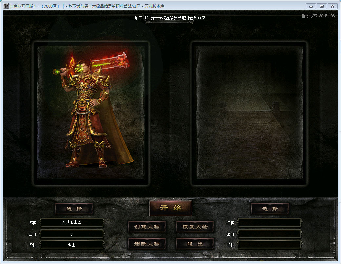Click the 开始 button to start
Screen dimensions: 341x264
(170, 208)
